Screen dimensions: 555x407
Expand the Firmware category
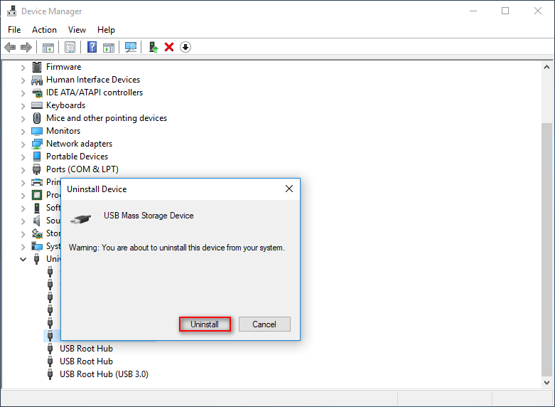point(23,67)
